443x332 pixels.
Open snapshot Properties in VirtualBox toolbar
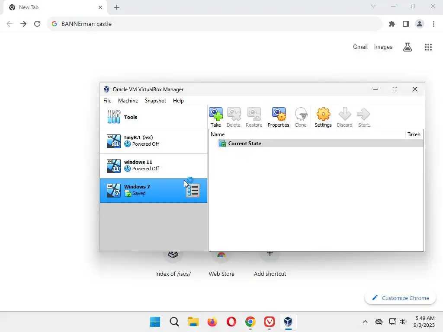[x=278, y=117]
